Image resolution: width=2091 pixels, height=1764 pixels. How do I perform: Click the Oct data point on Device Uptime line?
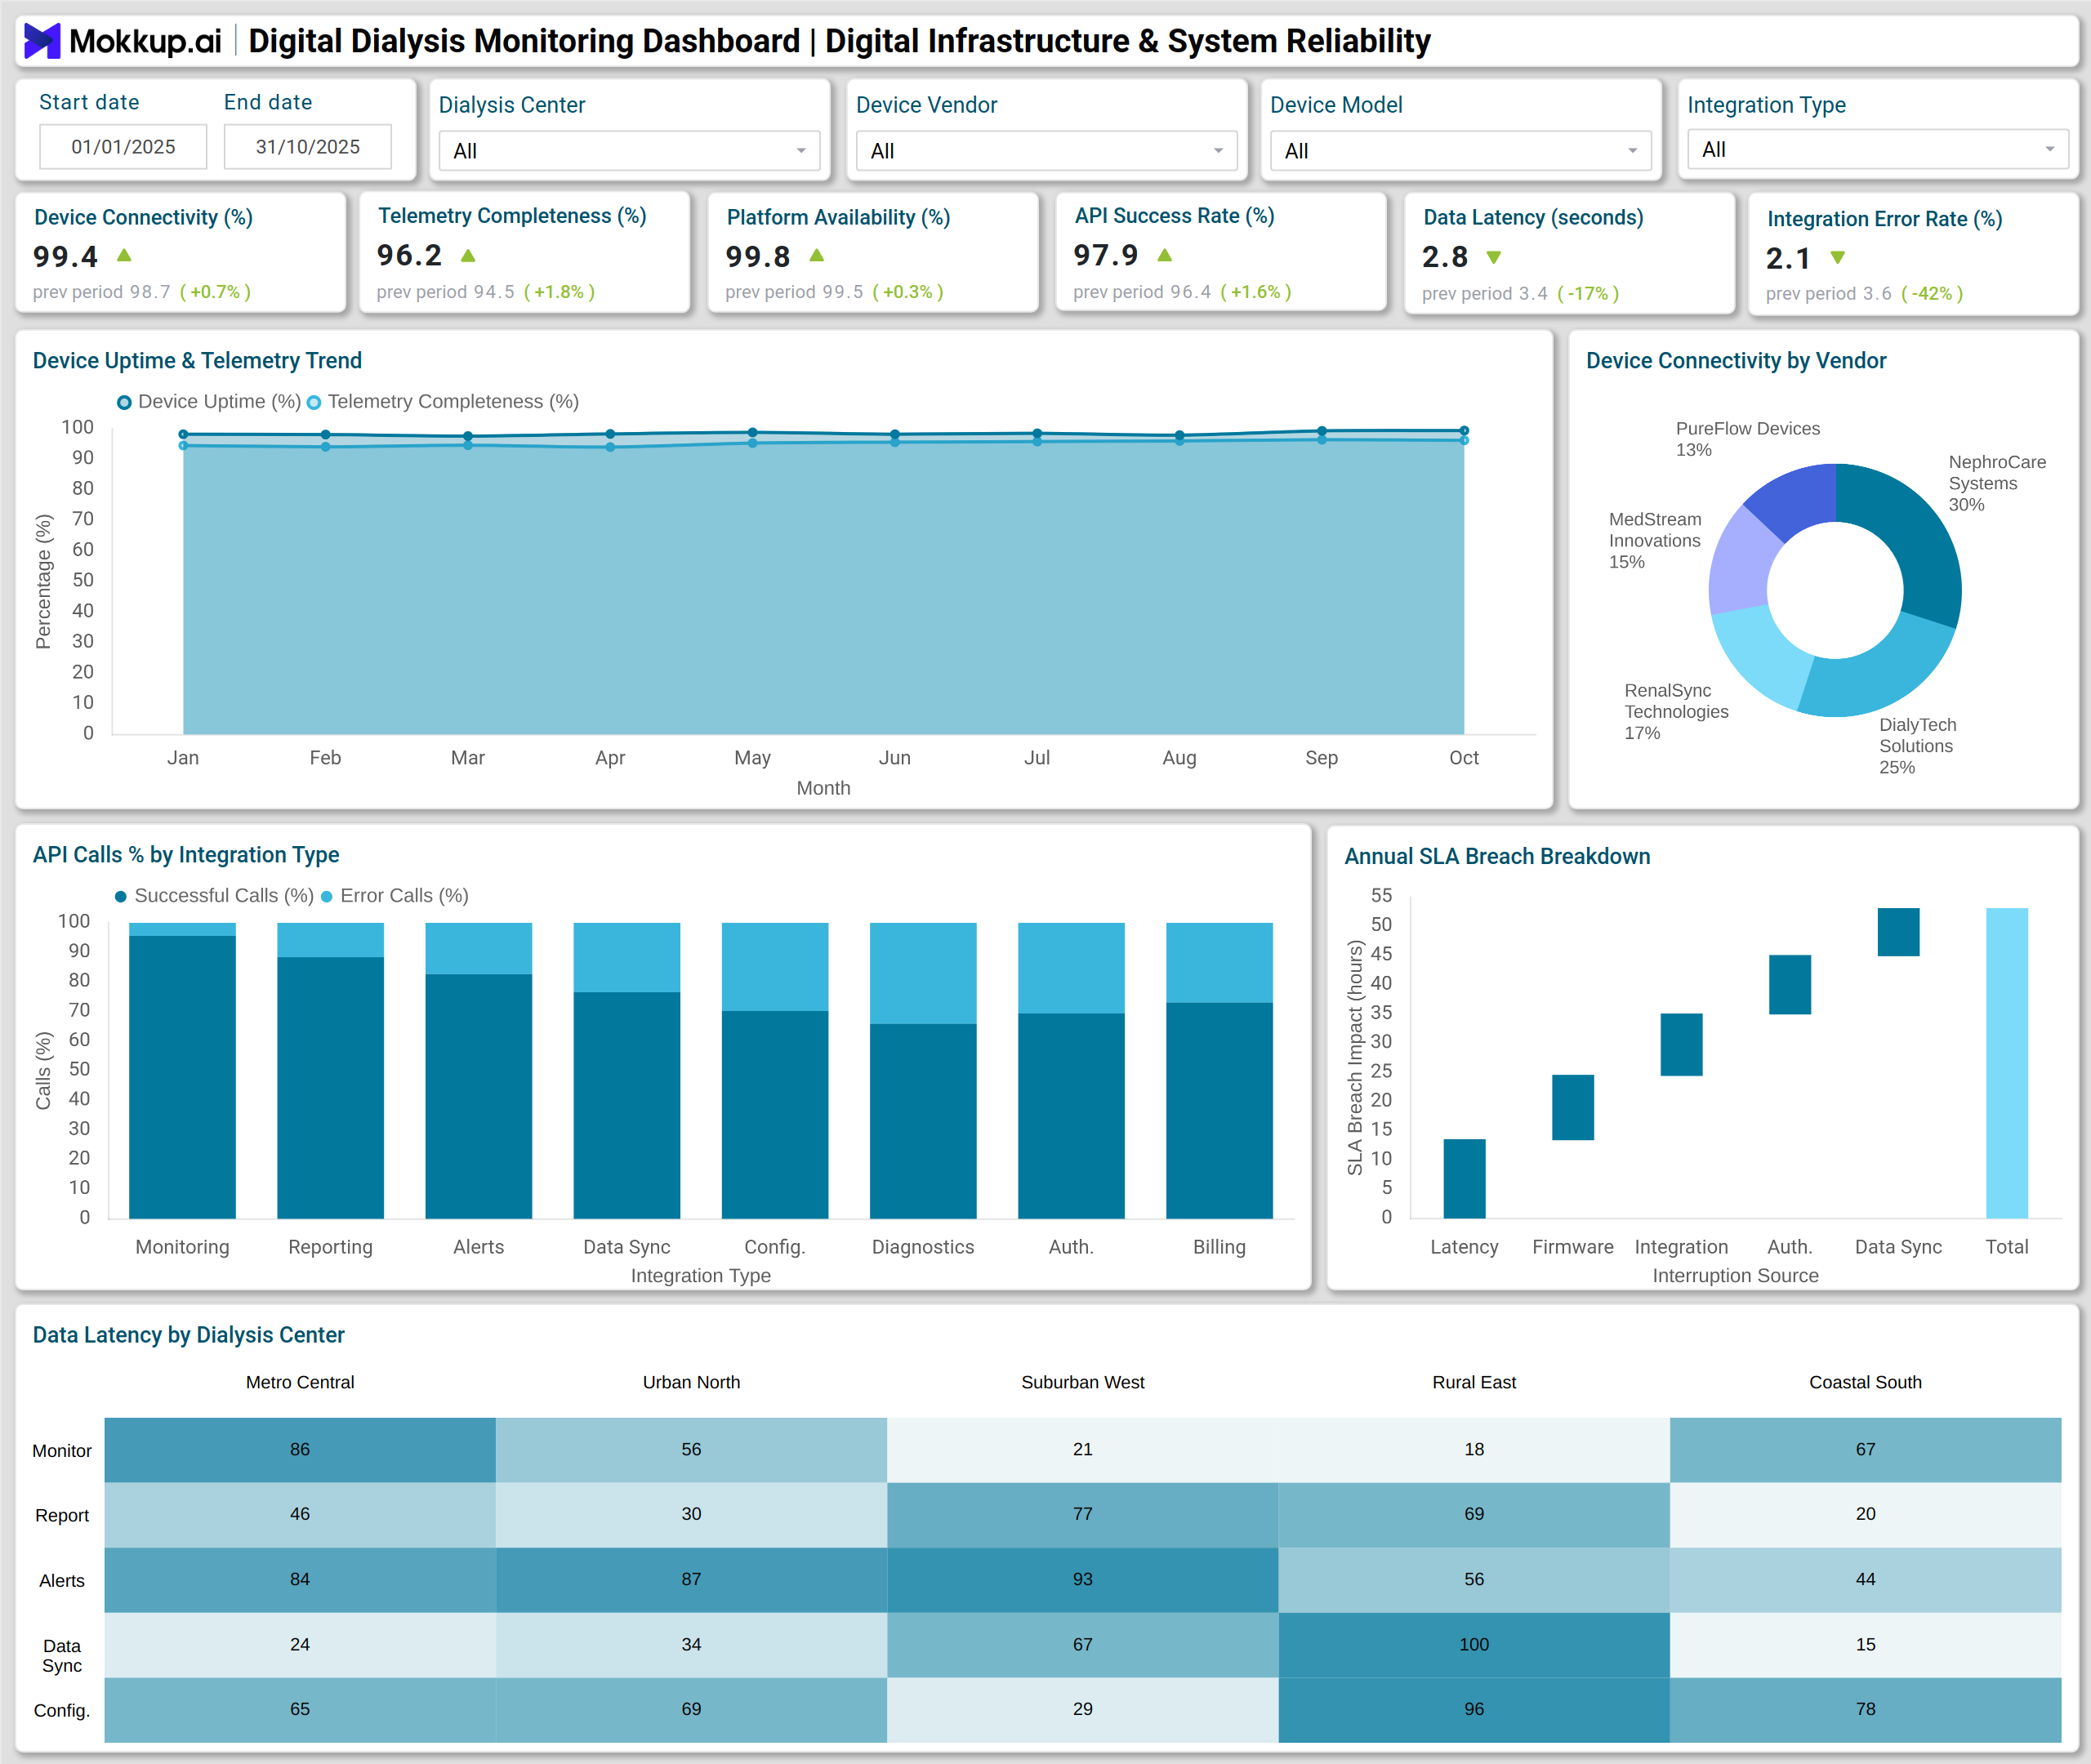pyautogui.click(x=1464, y=431)
